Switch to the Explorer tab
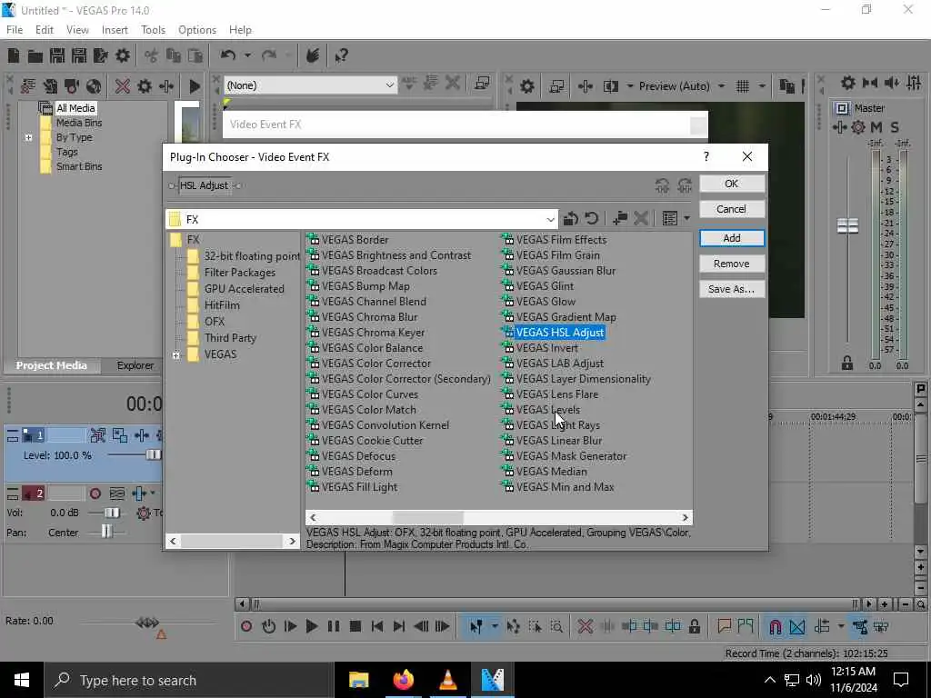931x698 pixels. click(x=135, y=365)
